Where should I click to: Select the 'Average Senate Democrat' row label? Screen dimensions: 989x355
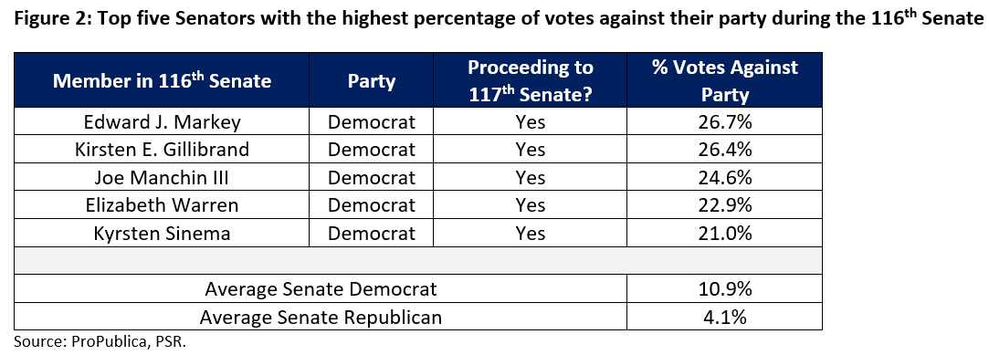pos(321,288)
